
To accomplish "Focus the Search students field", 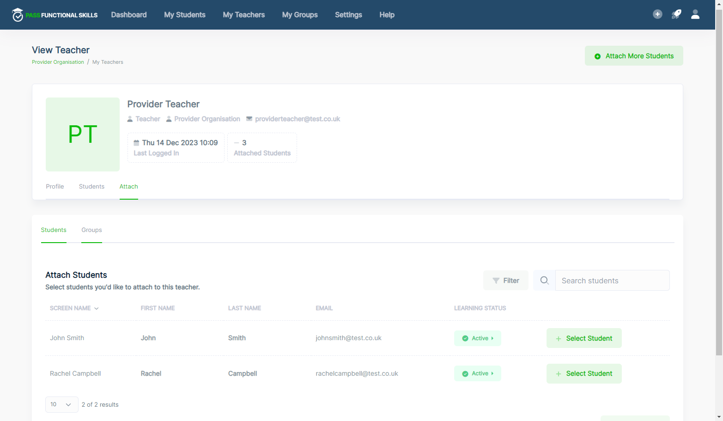I will [613, 281].
